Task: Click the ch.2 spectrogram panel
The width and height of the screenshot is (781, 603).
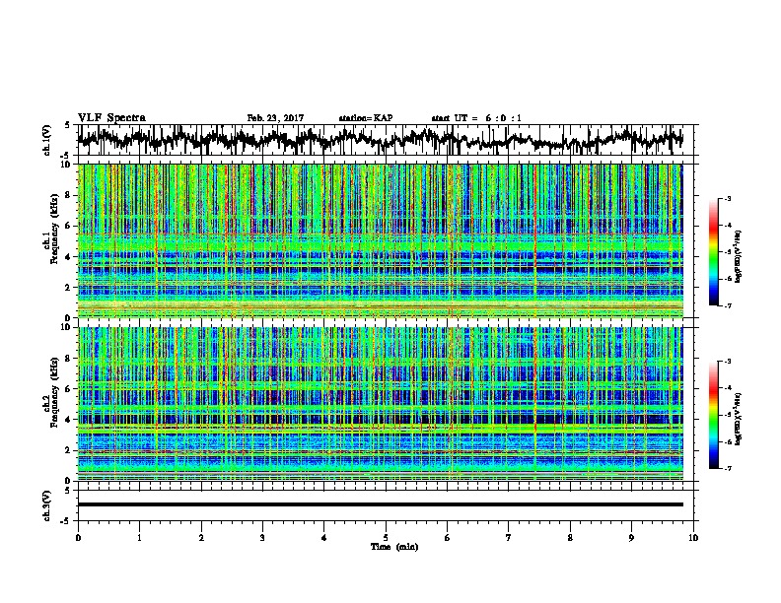Action: point(386,404)
